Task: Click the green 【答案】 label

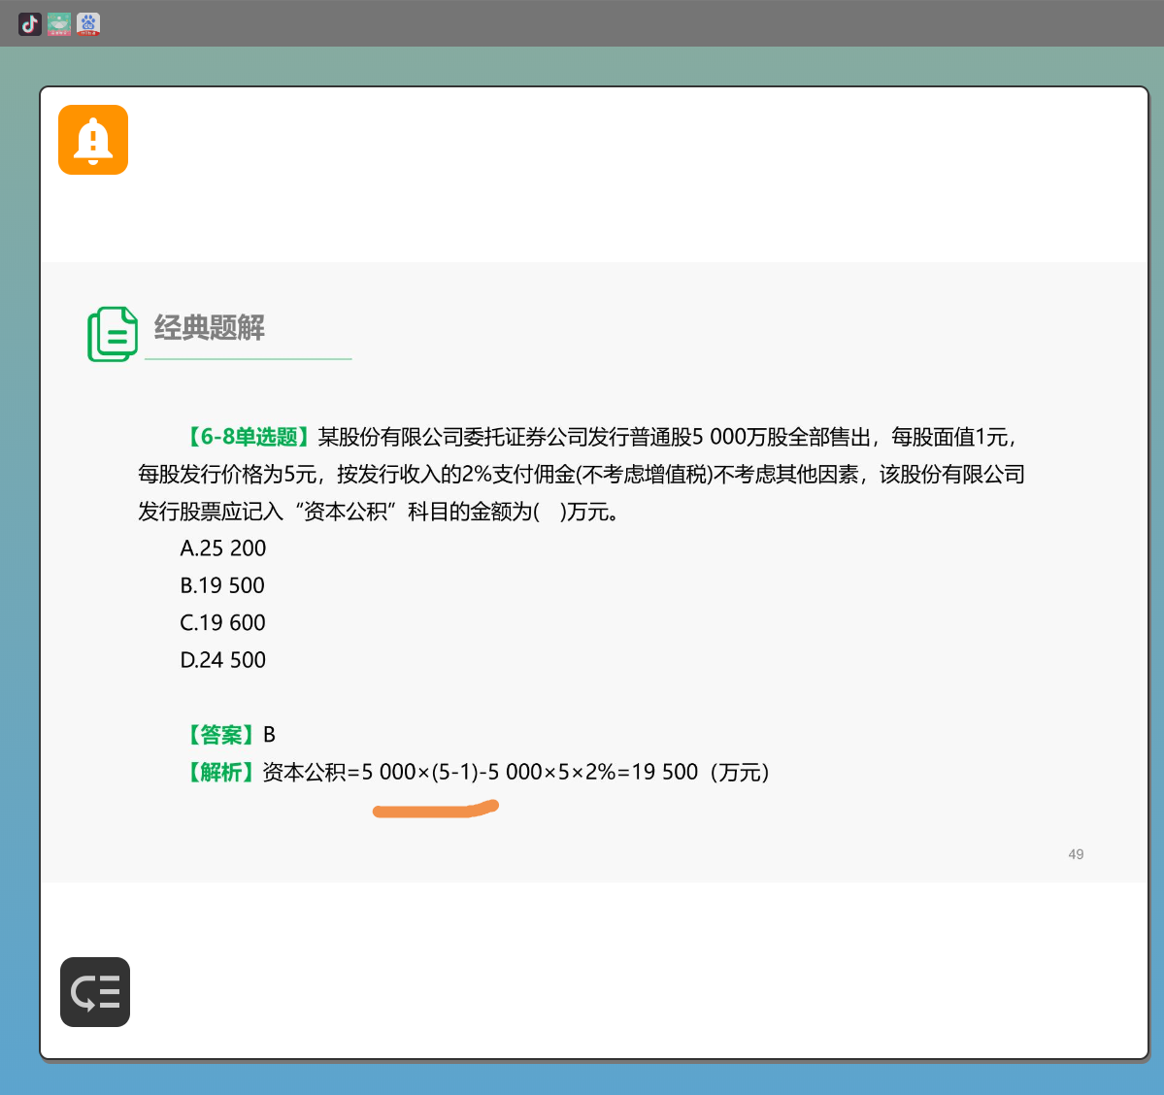Action: [220, 735]
